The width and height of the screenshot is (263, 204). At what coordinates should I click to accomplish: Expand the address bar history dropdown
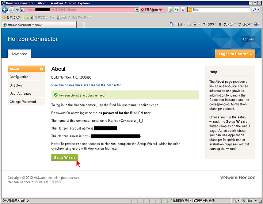click(137, 10)
